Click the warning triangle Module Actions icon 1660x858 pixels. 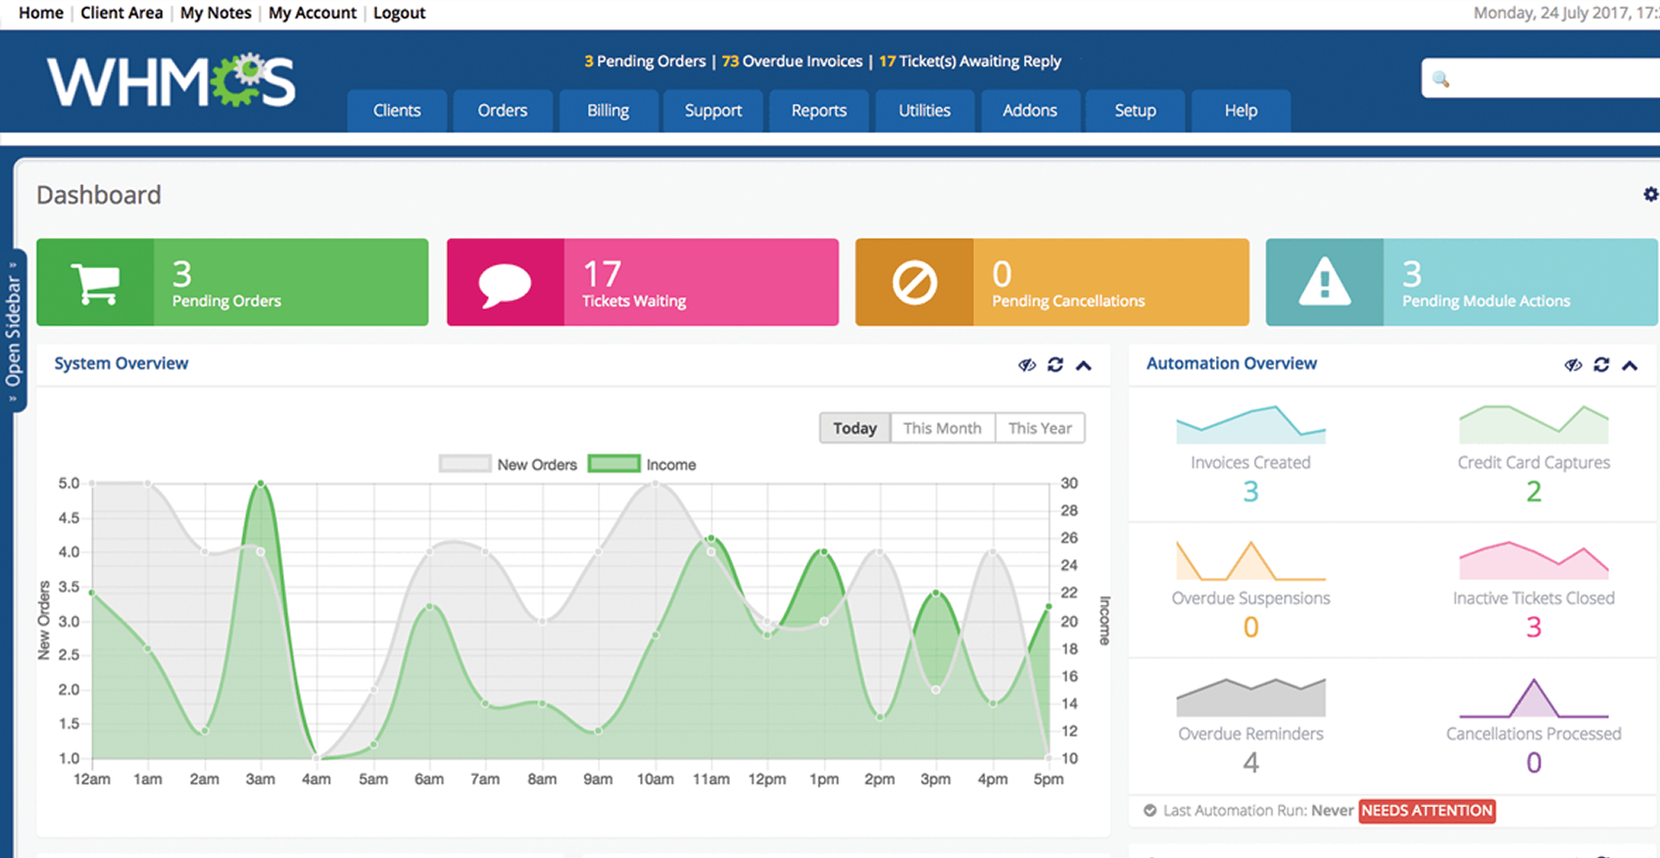point(1324,283)
